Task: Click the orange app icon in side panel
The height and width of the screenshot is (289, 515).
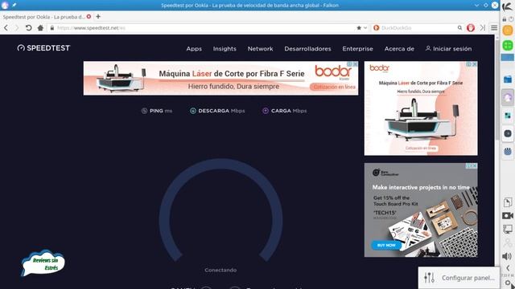Action: click(x=508, y=31)
